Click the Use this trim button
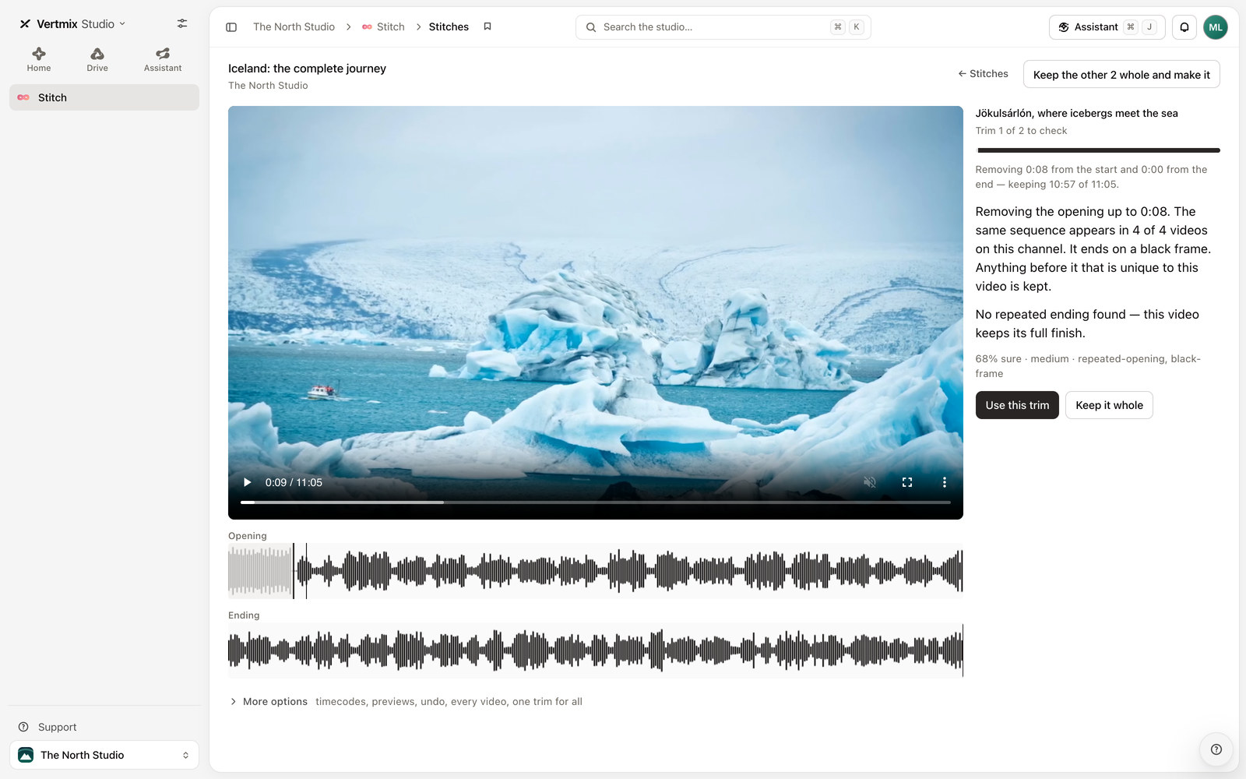Image resolution: width=1246 pixels, height=779 pixels. pyautogui.click(x=1017, y=405)
